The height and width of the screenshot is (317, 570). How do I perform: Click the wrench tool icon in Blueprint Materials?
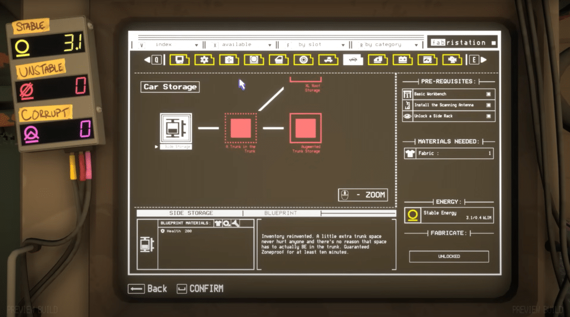(235, 224)
